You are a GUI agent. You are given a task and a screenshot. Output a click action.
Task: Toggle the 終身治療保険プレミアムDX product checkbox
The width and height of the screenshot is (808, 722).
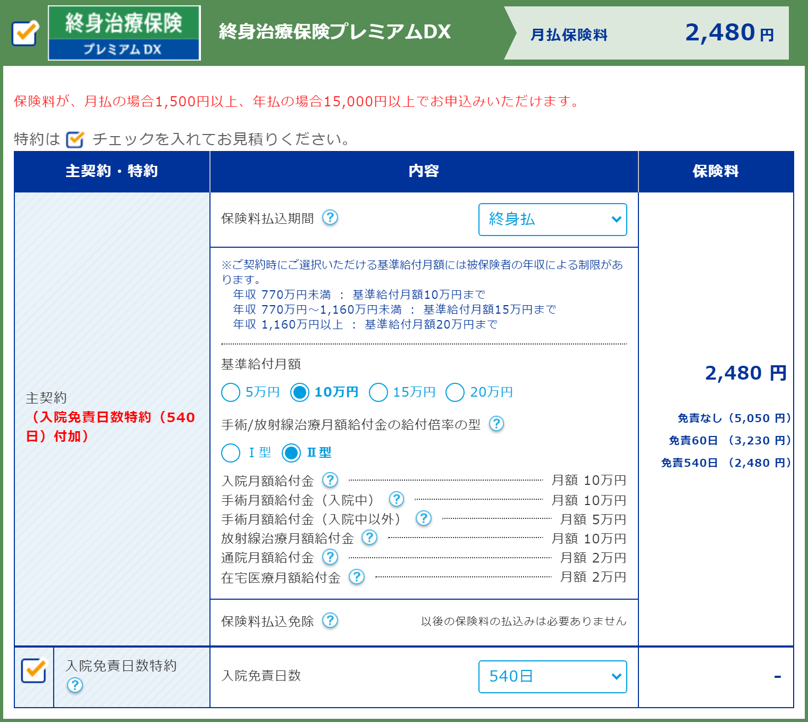tap(25, 33)
